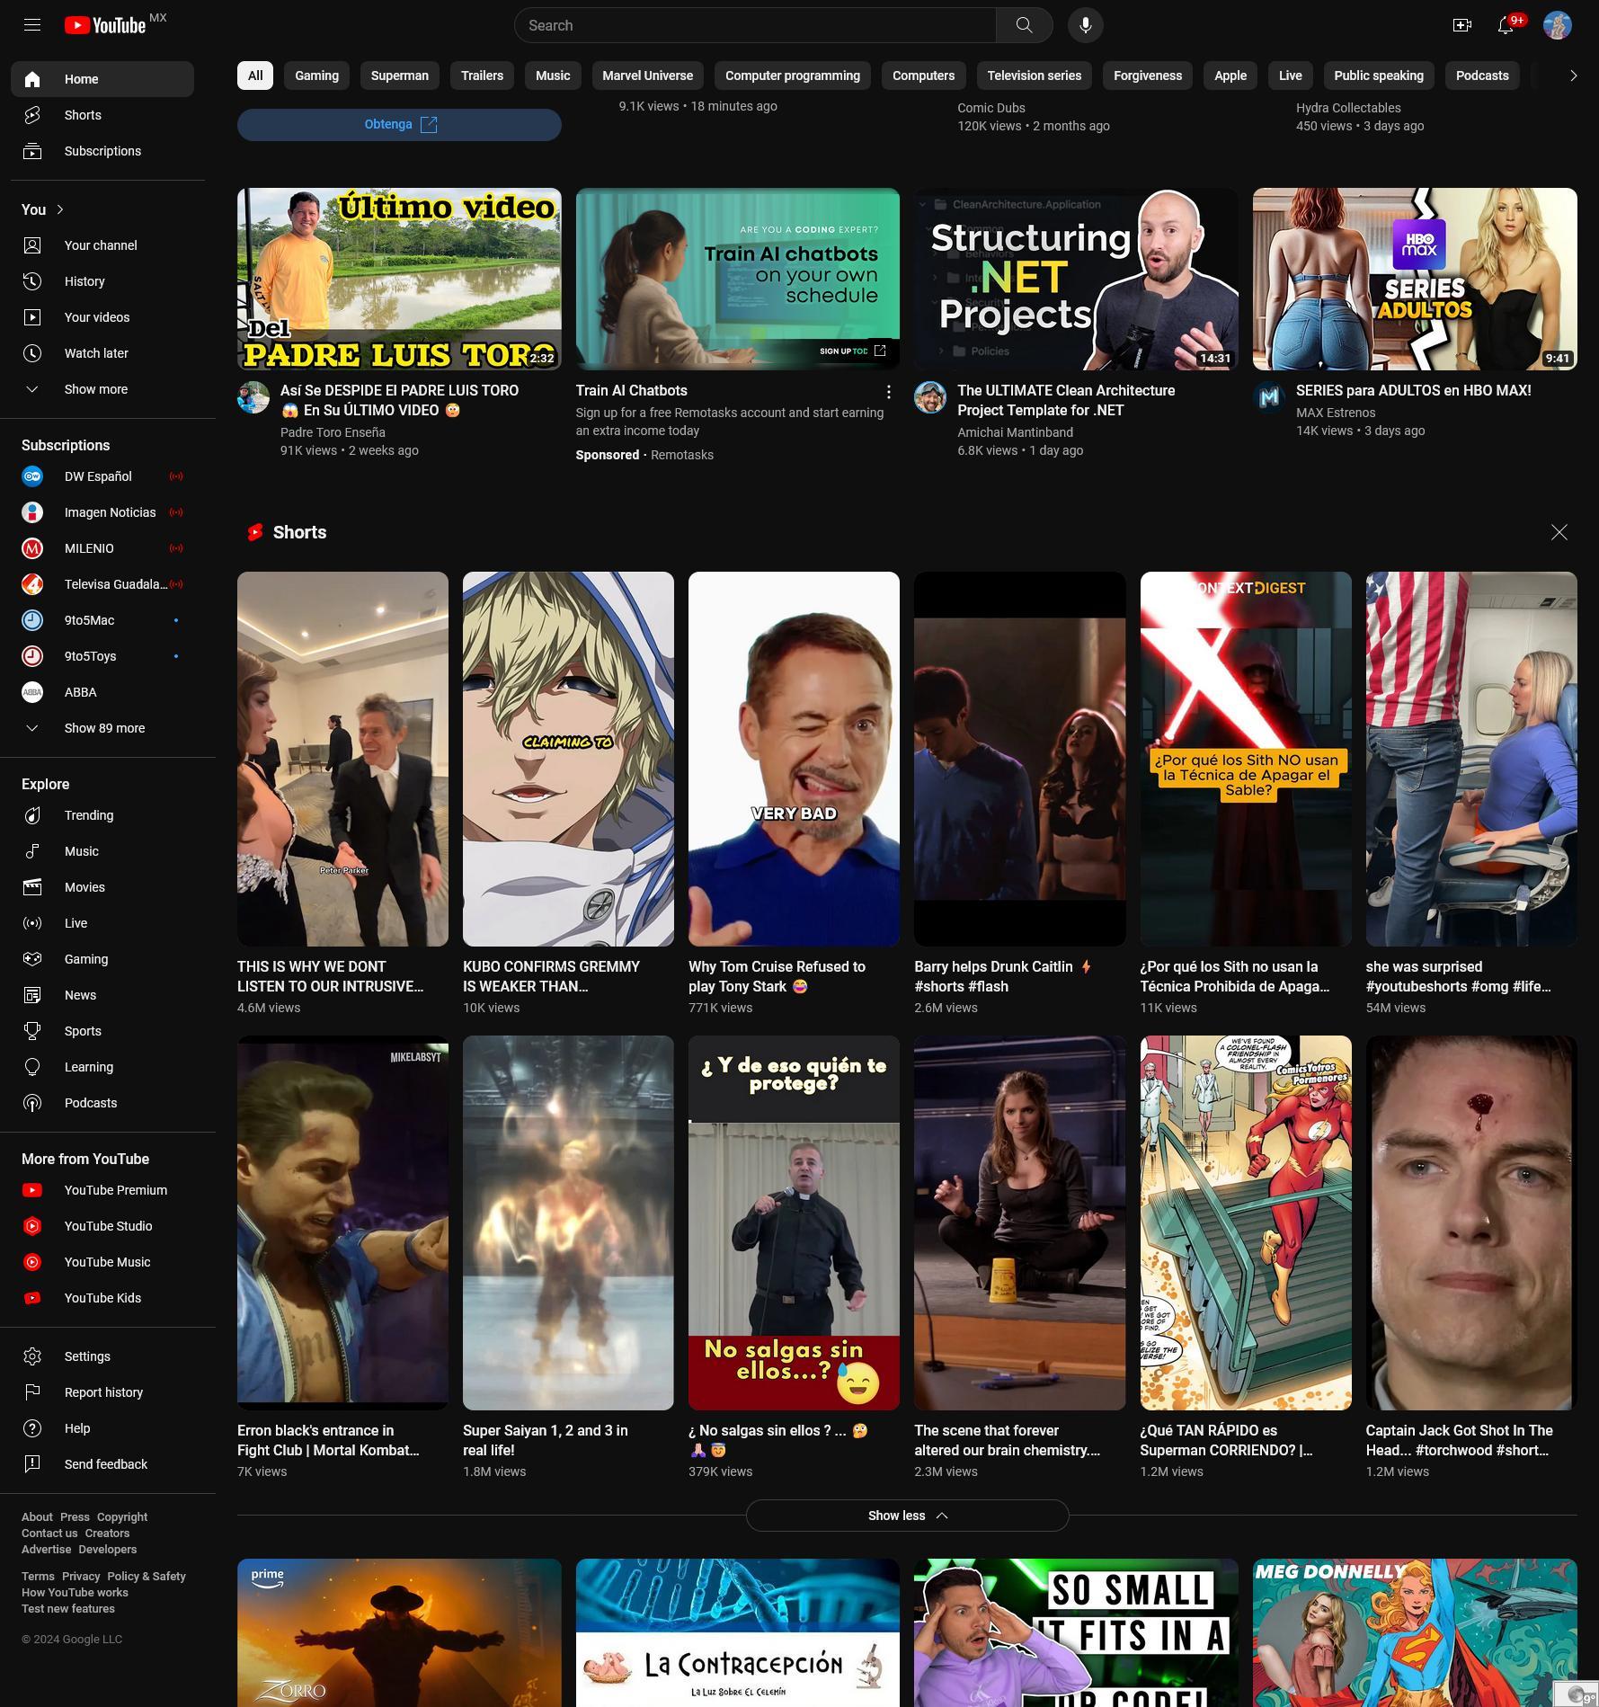Image resolution: width=1599 pixels, height=1707 pixels.
Task: Select the Gaming category chip
Action: click(316, 76)
